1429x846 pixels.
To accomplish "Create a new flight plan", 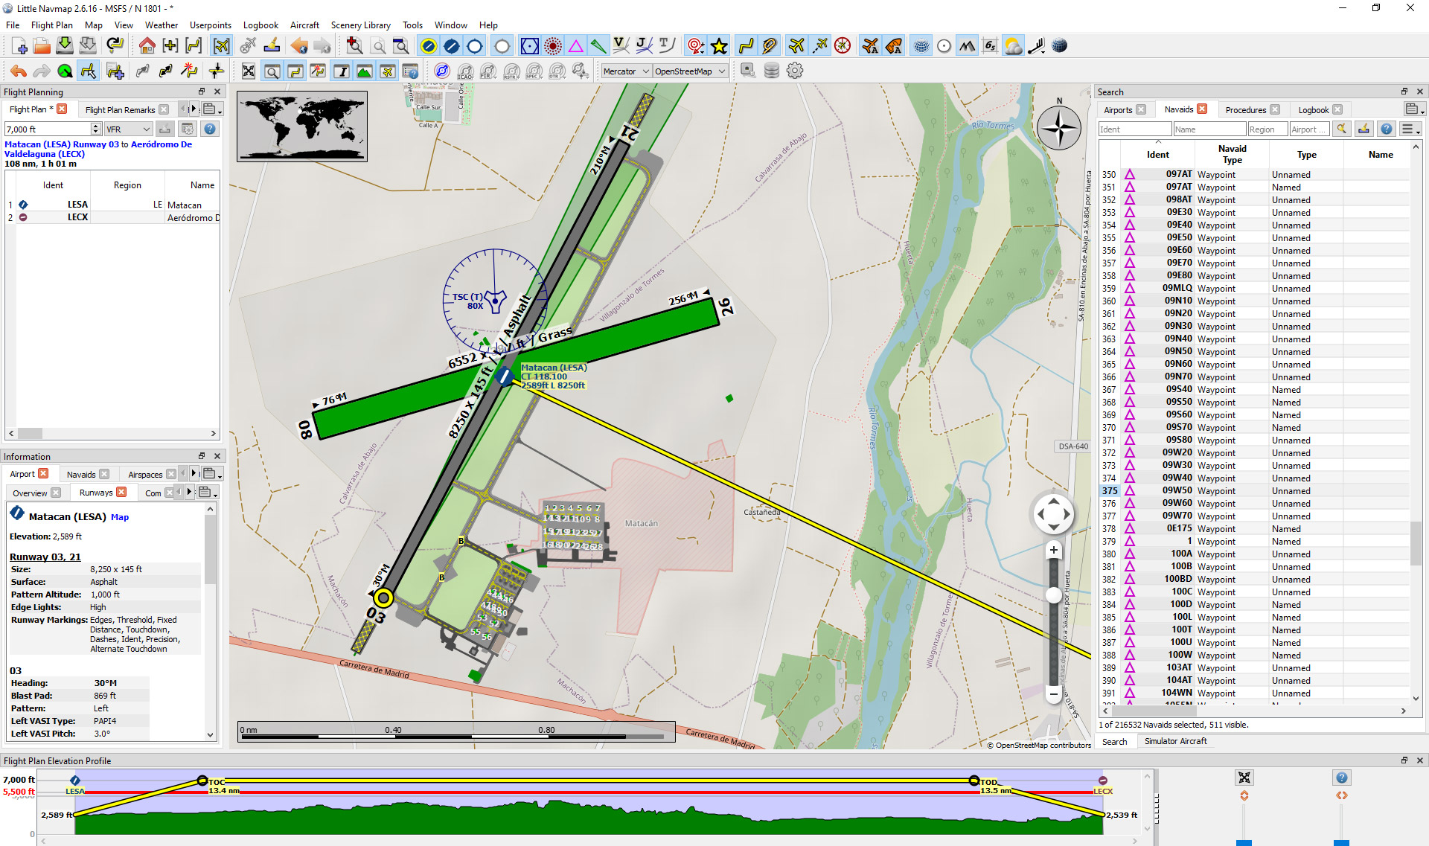I will click(19, 46).
